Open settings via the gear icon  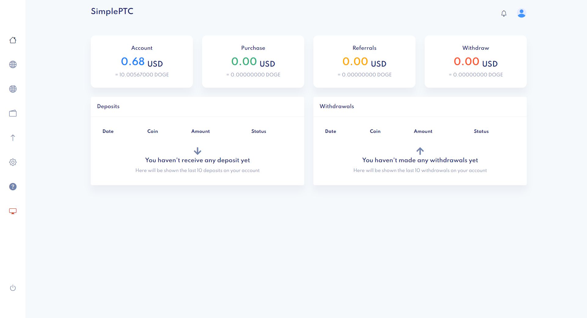pos(13,162)
